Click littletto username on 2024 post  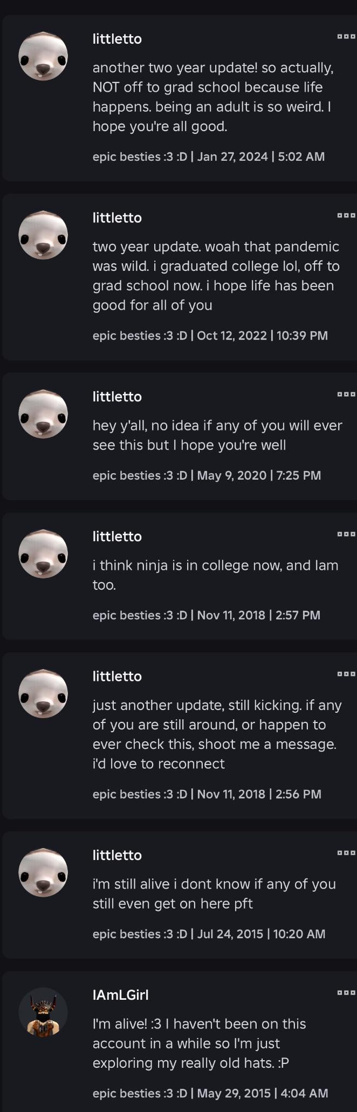pyautogui.click(x=117, y=39)
